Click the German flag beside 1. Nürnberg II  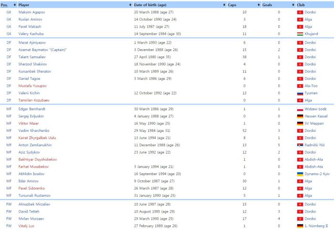tap(300, 225)
